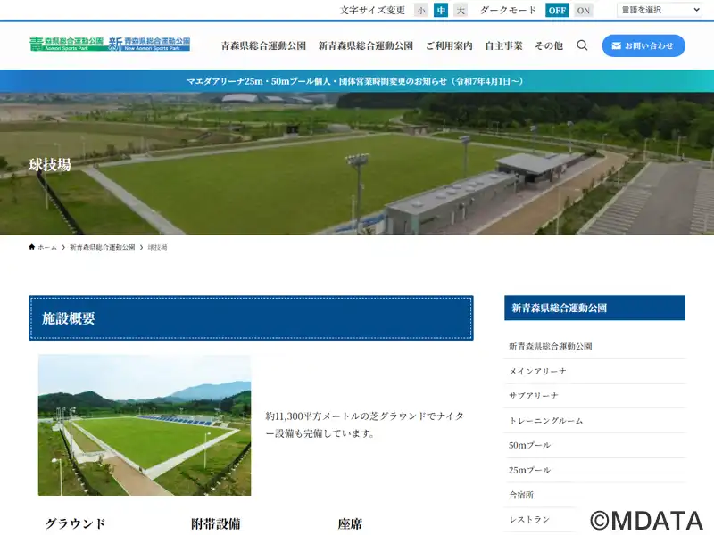
Task: Click the 球技場 field thumbnail photo
Action: (145, 425)
